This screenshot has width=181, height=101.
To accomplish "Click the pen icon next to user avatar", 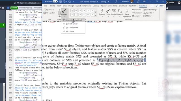I will coord(138,1).
